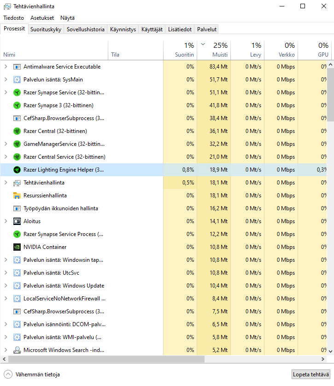
Task: Expand the Palvelun isäntä: SysMain group
Action: pos(6,79)
